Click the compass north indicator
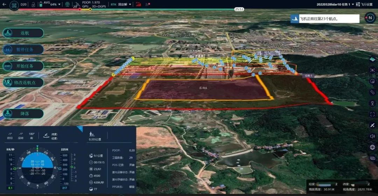Viewport: 378px width, 196px height. coord(370,18)
